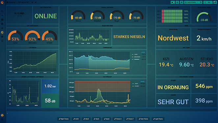Open dashboard settings gear icon
The image size is (218, 123).
(x=181, y=2)
